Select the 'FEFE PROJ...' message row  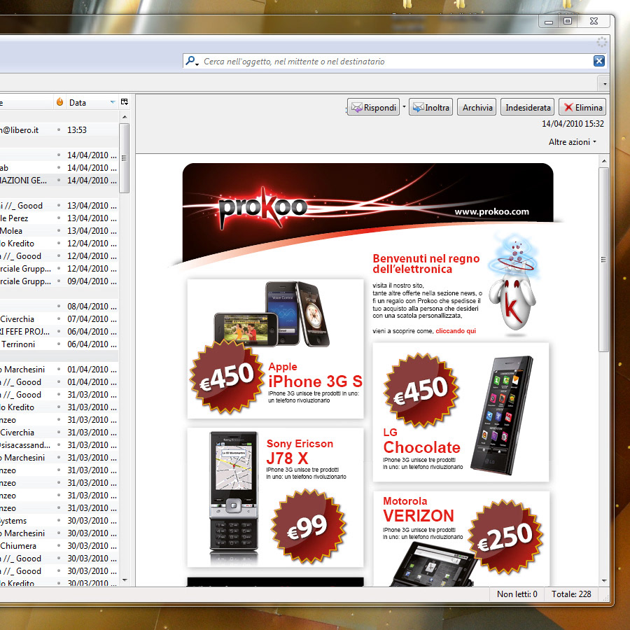click(59, 332)
